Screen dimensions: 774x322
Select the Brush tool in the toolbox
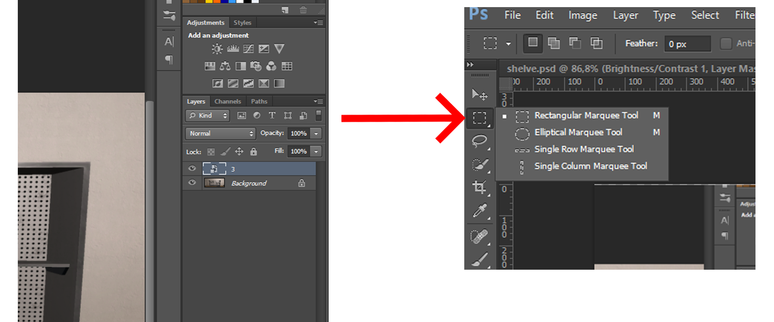click(x=479, y=260)
